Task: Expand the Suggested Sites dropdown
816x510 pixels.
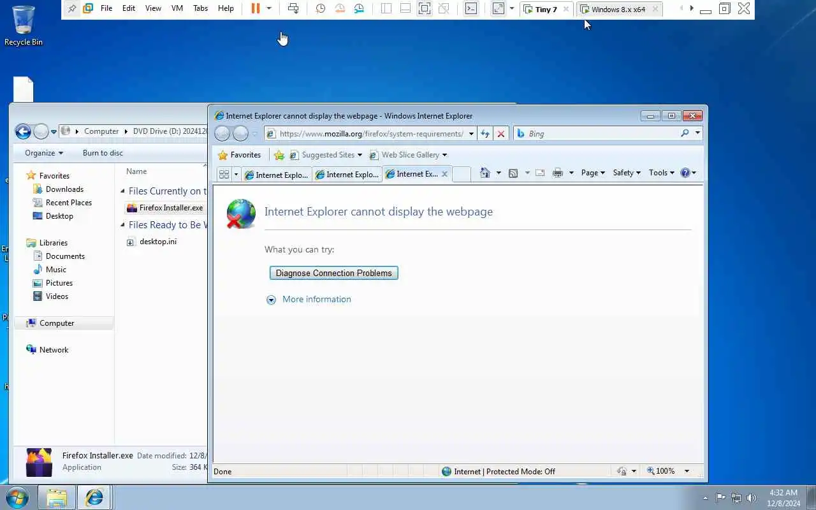Action: click(x=360, y=155)
